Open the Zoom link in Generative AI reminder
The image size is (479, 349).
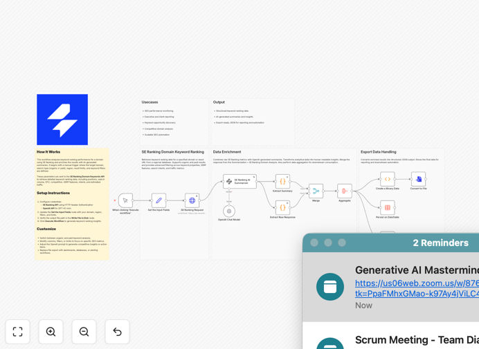pyautogui.click(x=417, y=288)
